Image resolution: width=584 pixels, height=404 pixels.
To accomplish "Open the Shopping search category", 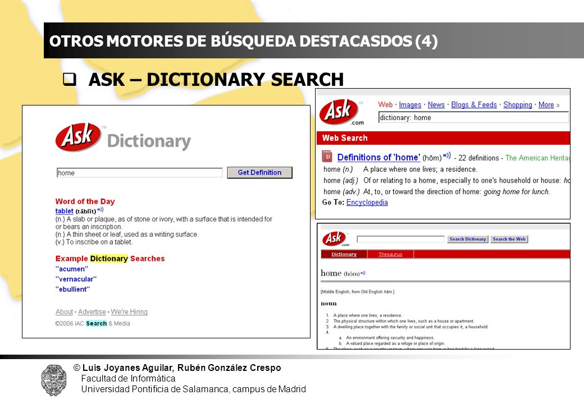I will [518, 105].
